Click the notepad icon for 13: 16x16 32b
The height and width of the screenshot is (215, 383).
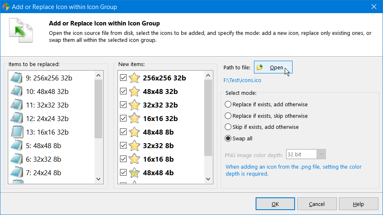point(17,132)
